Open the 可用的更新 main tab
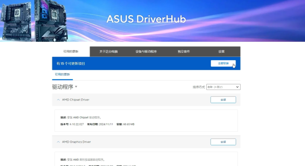The image size is (305, 166). pyautogui.click(x=71, y=51)
